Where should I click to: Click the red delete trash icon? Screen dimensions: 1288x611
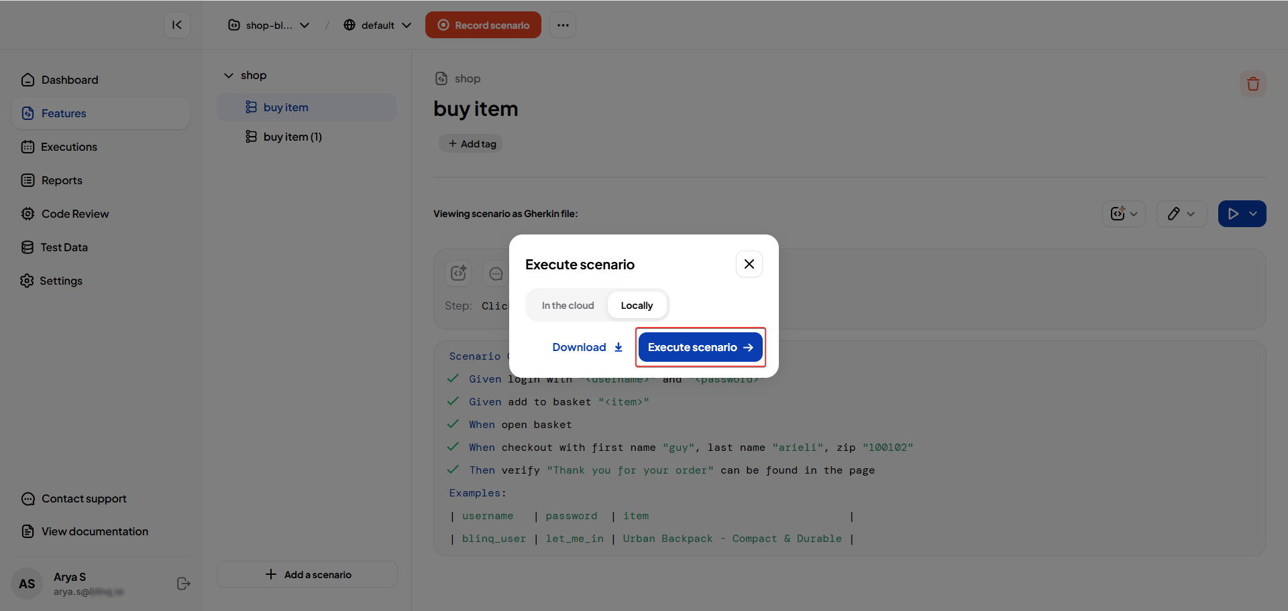[1252, 84]
